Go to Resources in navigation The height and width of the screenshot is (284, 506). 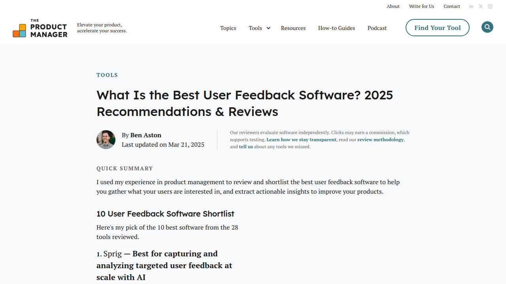pos(293,28)
